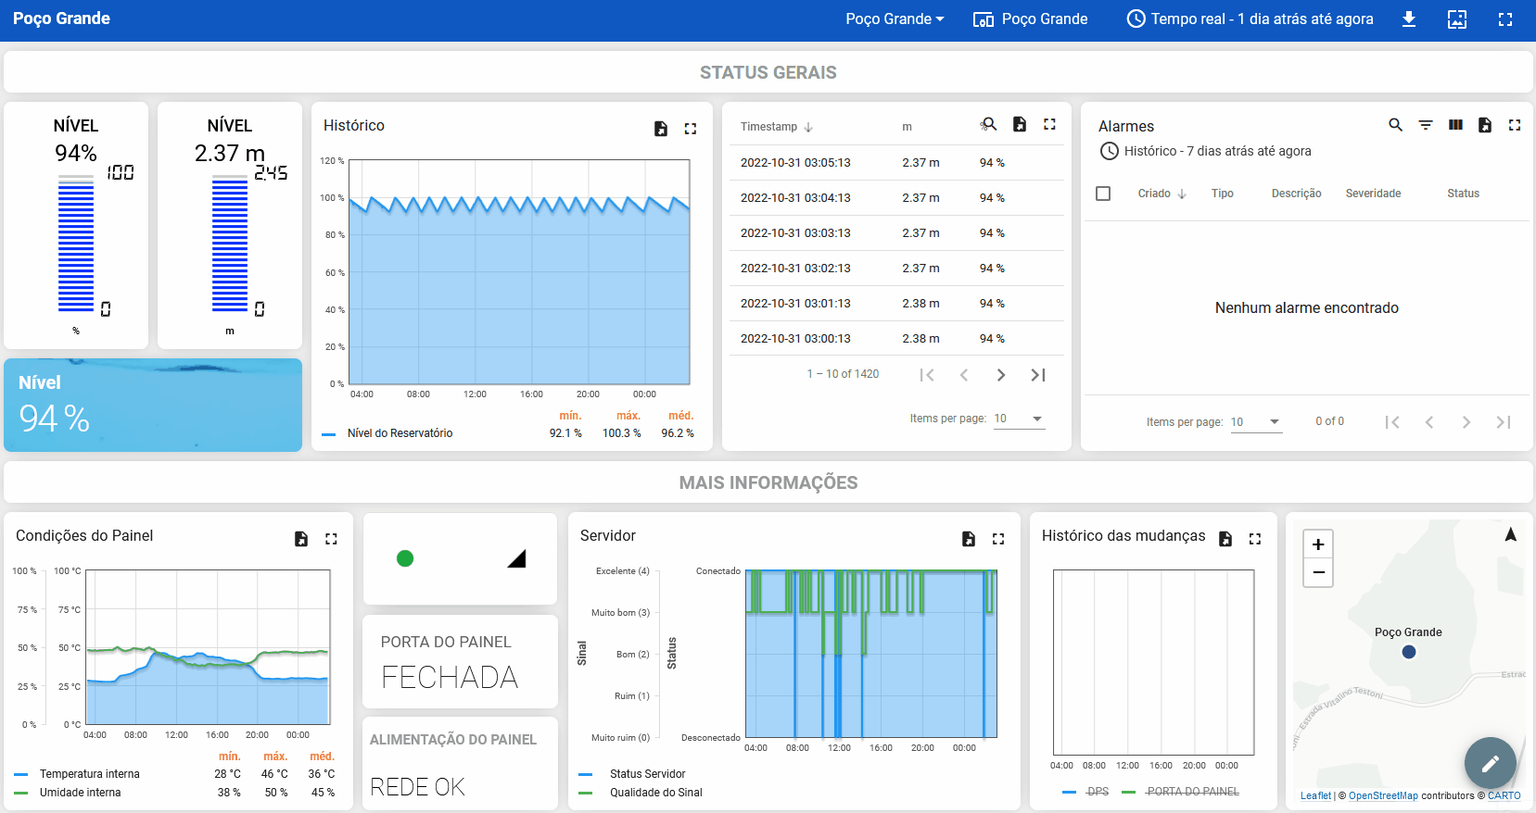Expand the Servidor widget to fullscreen
Screen dimensions: 1536x813
tap(998, 539)
